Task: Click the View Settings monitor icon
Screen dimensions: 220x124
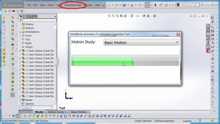Action: 154,16
